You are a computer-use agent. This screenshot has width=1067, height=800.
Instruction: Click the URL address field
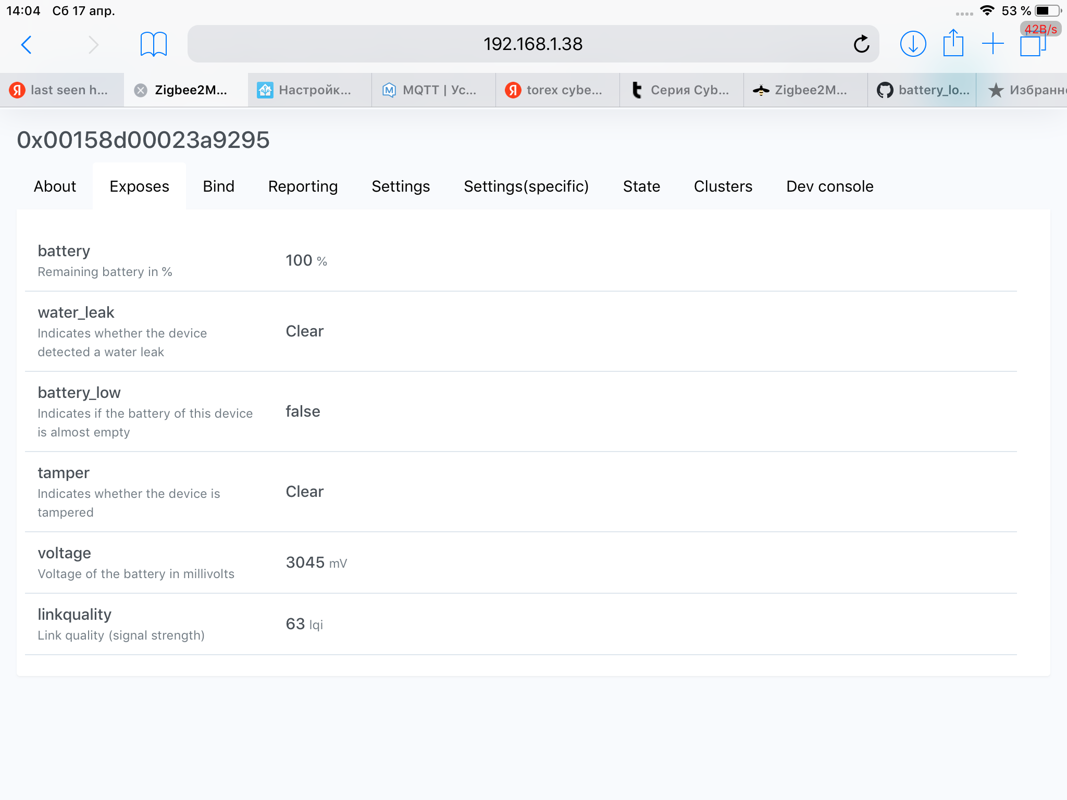click(532, 44)
